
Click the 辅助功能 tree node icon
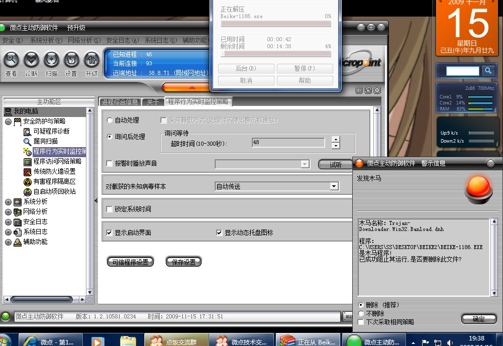18,242
